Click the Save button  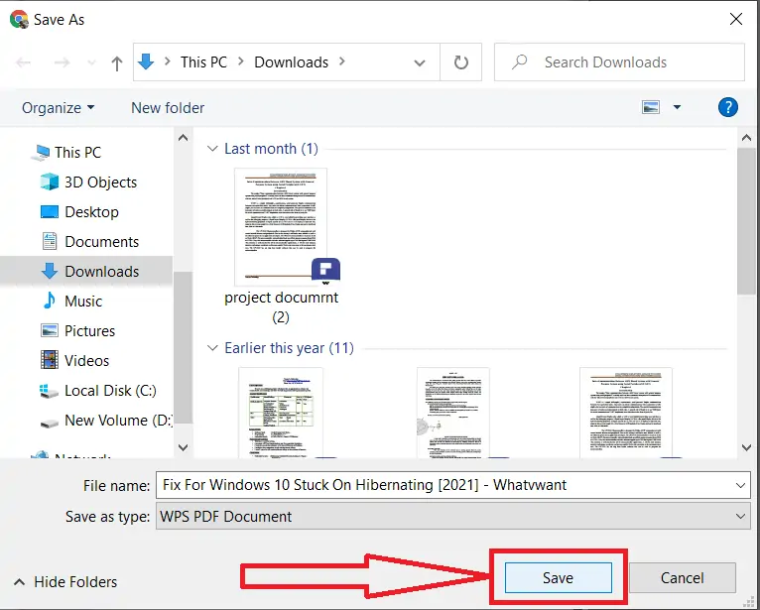(x=558, y=577)
